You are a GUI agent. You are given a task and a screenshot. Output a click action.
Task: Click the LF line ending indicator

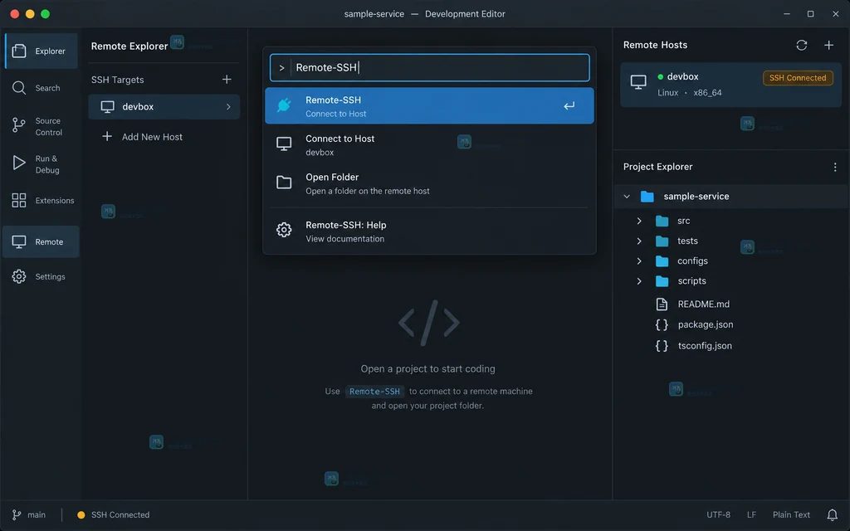point(751,514)
